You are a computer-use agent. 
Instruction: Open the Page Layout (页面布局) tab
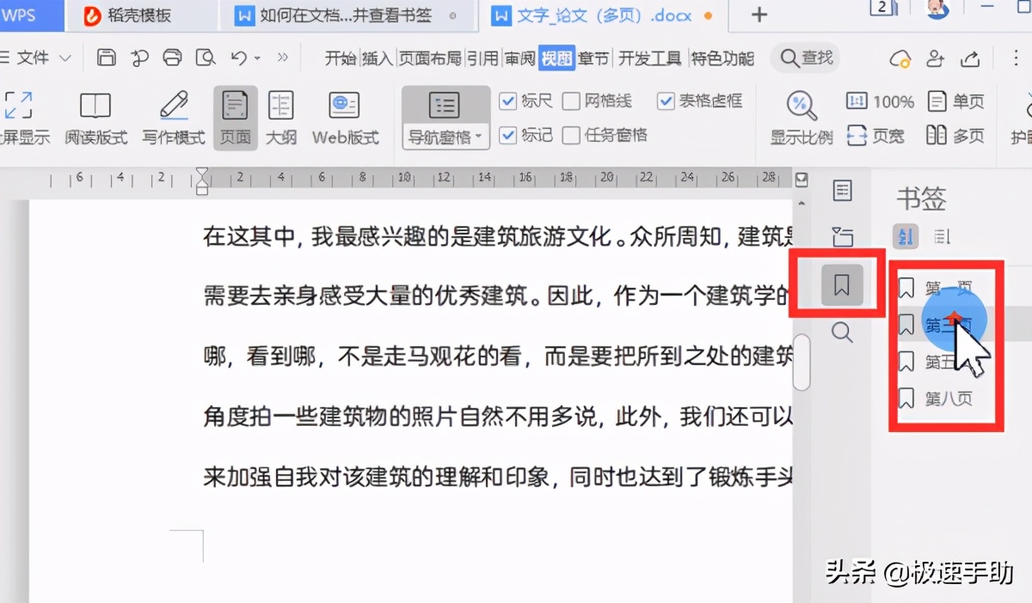[430, 58]
